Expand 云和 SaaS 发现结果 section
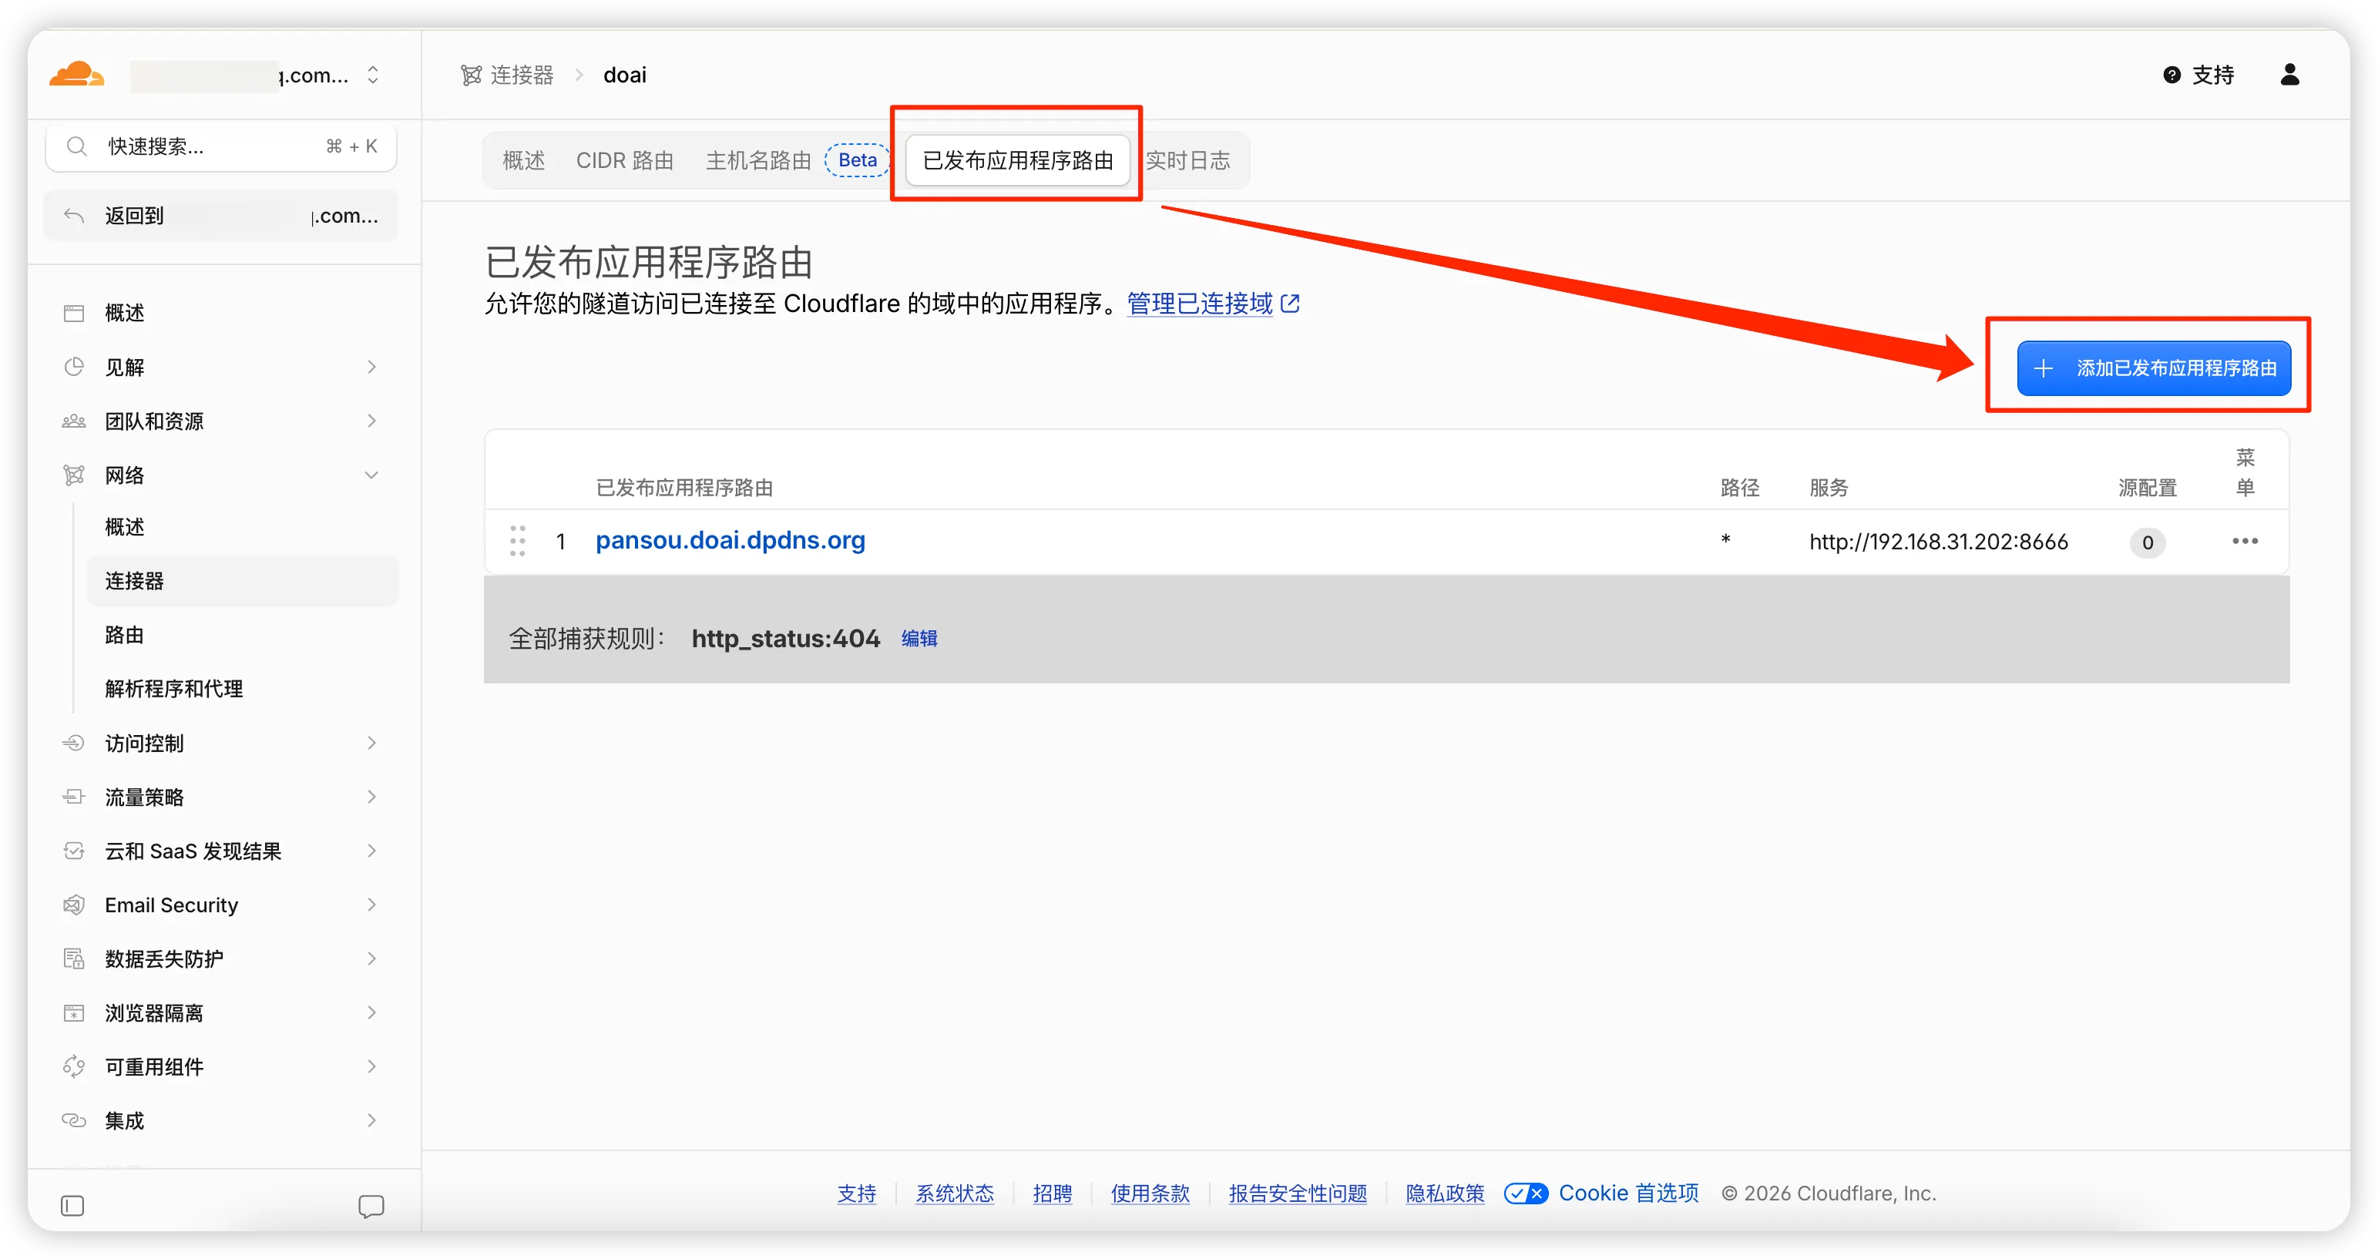 pyautogui.click(x=371, y=850)
